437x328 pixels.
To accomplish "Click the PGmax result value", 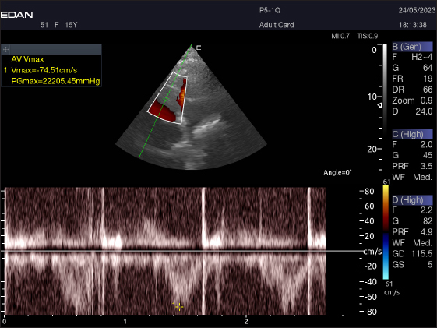I will 55,81.
